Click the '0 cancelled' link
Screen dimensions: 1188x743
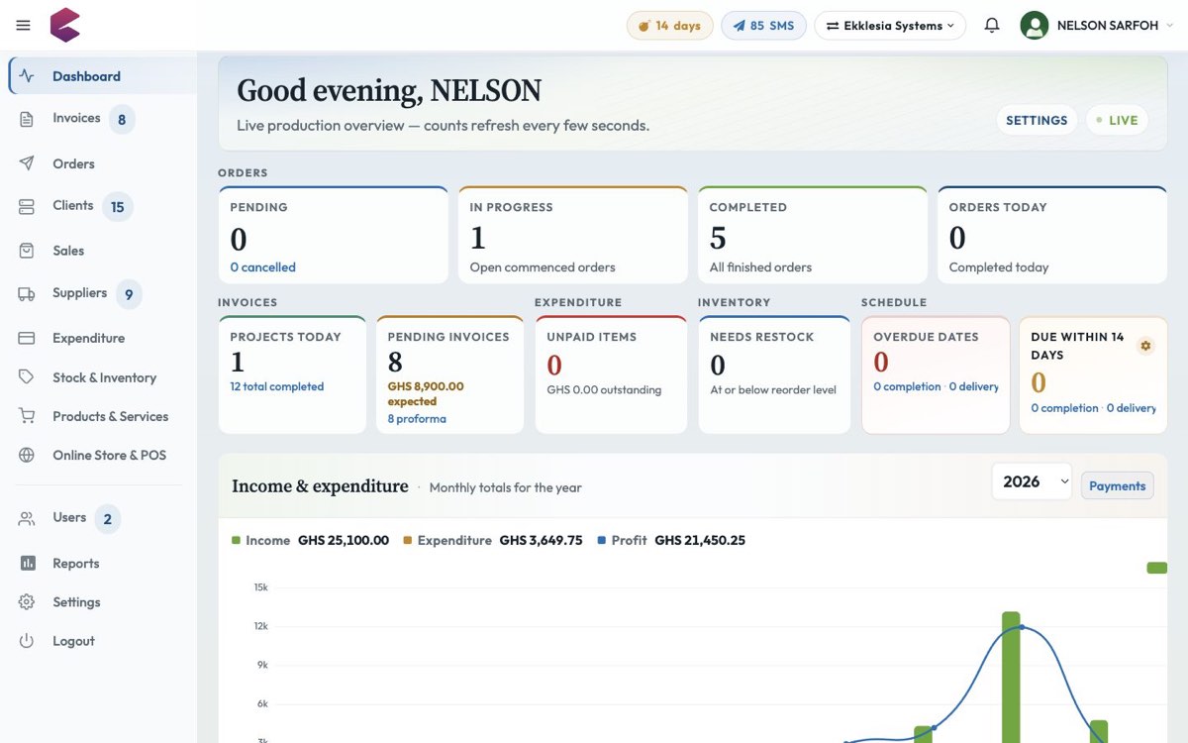point(262,267)
